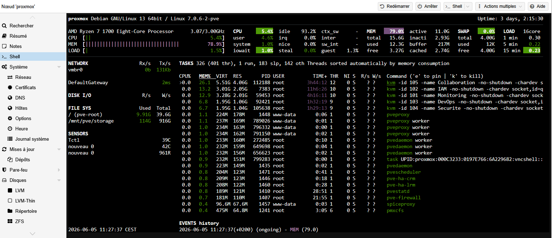The height and width of the screenshot is (238, 552).
Task: Click the Mises à jour refresh icon
Action: (4, 149)
